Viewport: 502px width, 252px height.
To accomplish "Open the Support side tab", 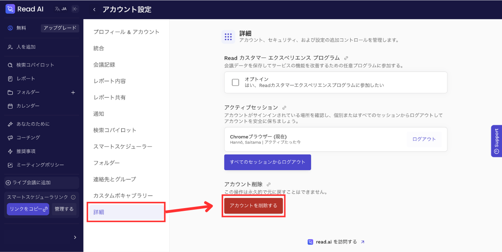I will coord(497,141).
